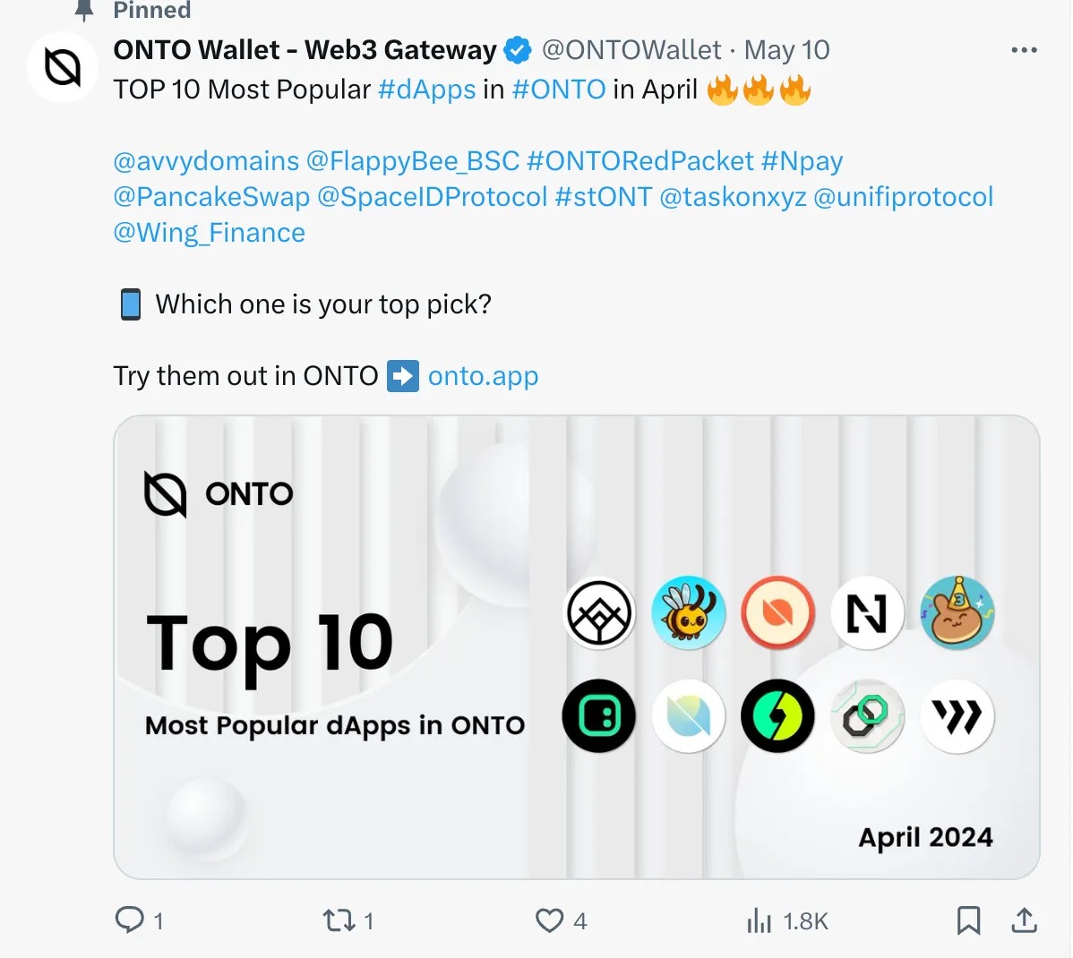Click the @ONTOWallet handle
This screenshot has width=1073, height=958.
click(x=631, y=50)
